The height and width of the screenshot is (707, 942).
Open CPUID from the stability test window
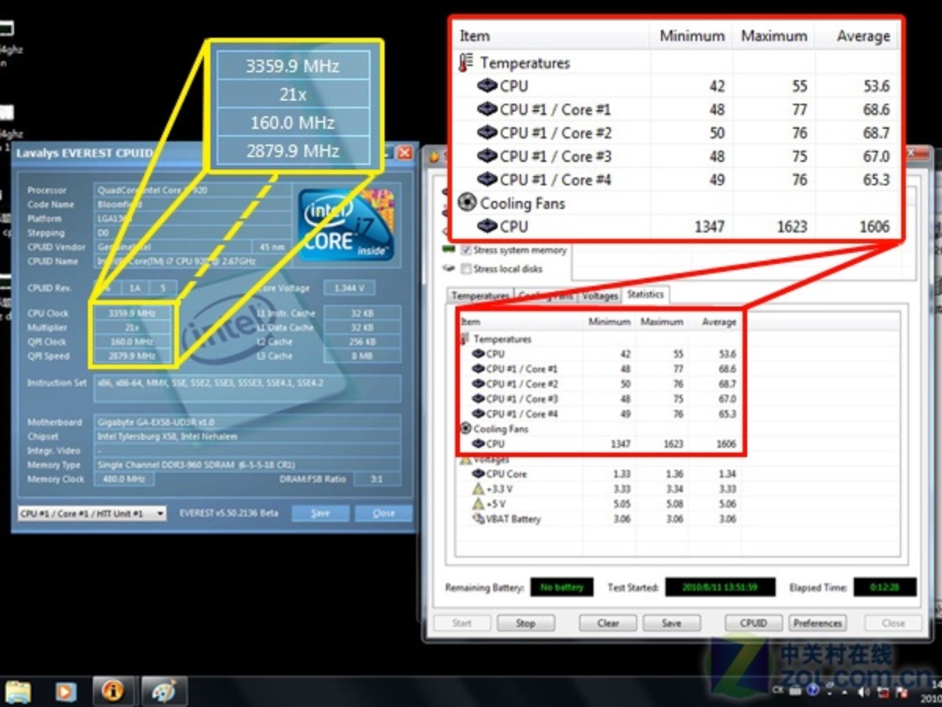coord(753,623)
